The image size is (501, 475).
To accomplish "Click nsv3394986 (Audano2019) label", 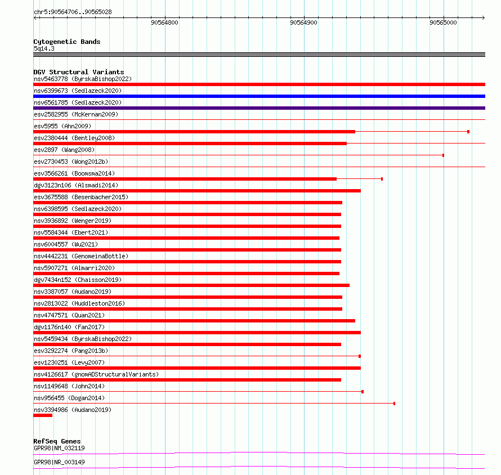I will (73, 410).
